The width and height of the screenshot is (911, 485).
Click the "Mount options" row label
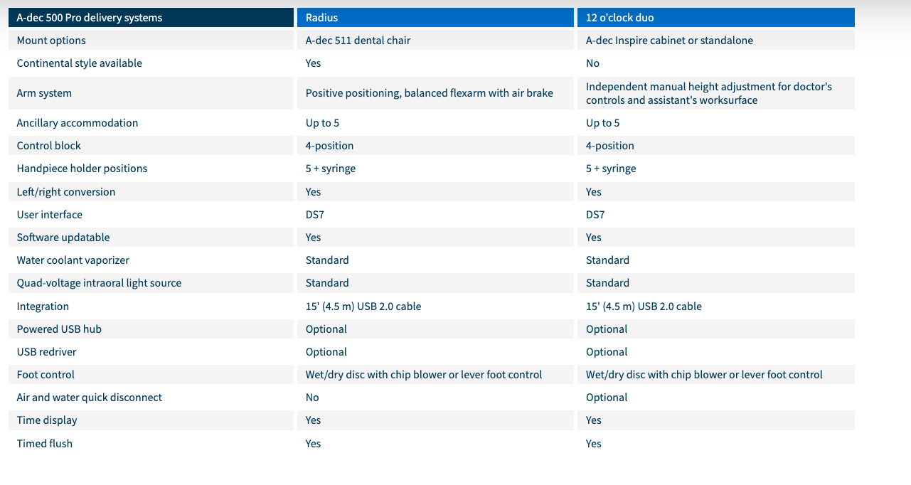(x=51, y=41)
